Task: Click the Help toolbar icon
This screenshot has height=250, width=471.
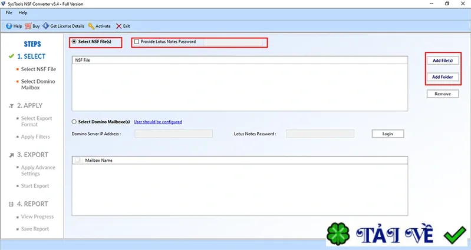Action: (9, 26)
